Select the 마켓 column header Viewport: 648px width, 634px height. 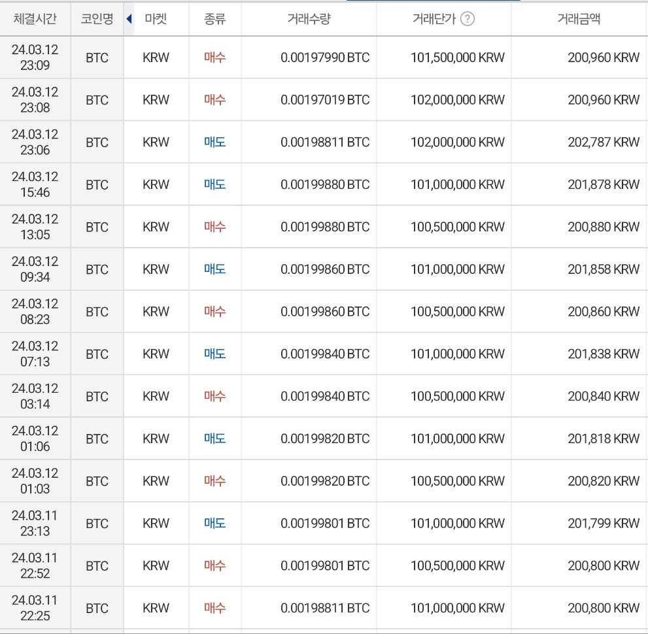156,18
